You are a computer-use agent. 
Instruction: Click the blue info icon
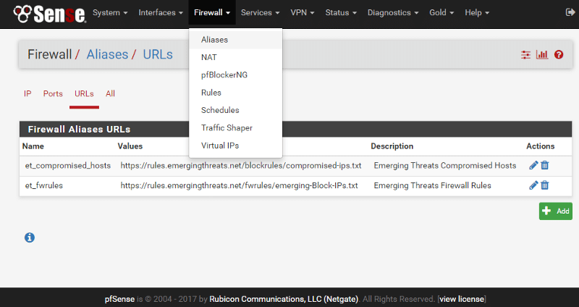pyautogui.click(x=30, y=237)
